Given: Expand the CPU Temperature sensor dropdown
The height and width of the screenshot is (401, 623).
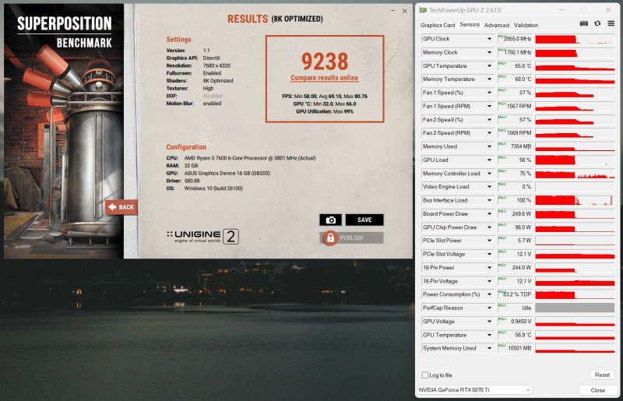Looking at the screenshot, I should [489, 335].
